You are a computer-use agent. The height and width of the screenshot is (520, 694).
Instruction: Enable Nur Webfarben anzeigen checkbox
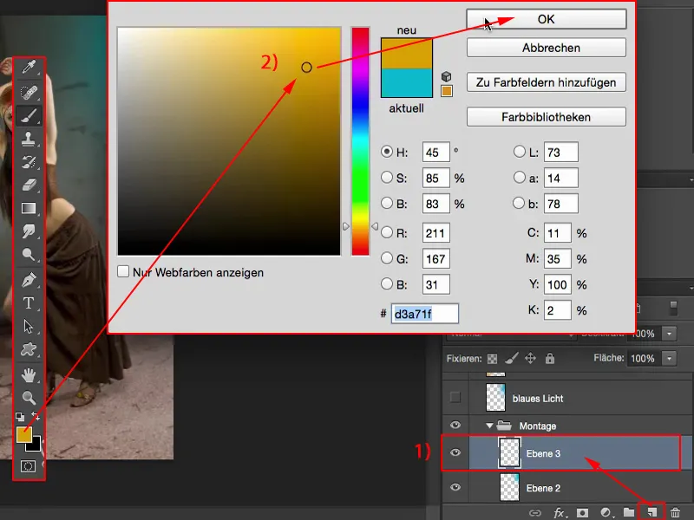pyautogui.click(x=123, y=271)
